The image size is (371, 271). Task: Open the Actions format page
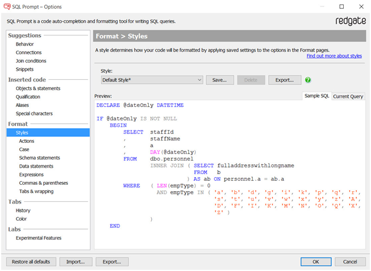coord(27,141)
